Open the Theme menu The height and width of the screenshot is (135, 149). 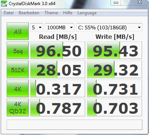(x=51, y=13)
